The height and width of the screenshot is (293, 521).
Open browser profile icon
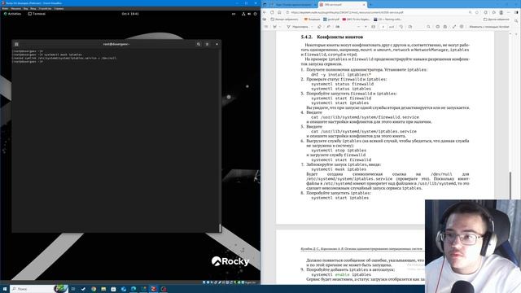[501, 12]
